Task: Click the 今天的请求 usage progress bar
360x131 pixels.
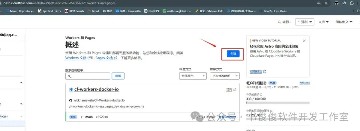Action: point(278,103)
